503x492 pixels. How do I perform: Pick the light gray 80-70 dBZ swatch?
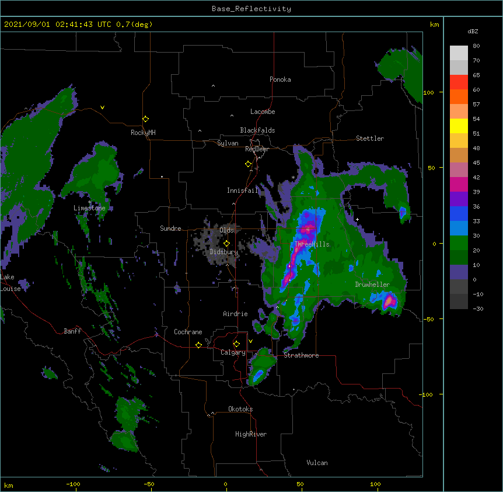click(x=459, y=53)
